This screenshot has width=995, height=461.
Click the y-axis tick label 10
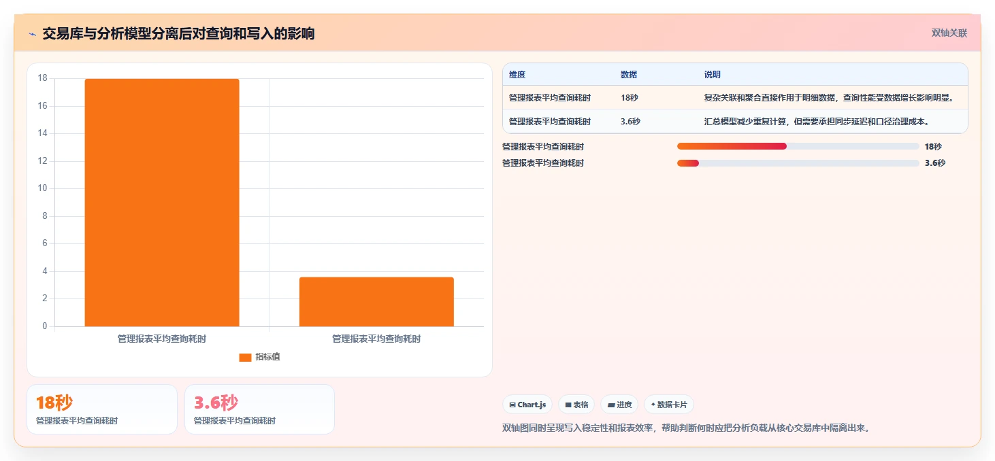pyautogui.click(x=42, y=188)
